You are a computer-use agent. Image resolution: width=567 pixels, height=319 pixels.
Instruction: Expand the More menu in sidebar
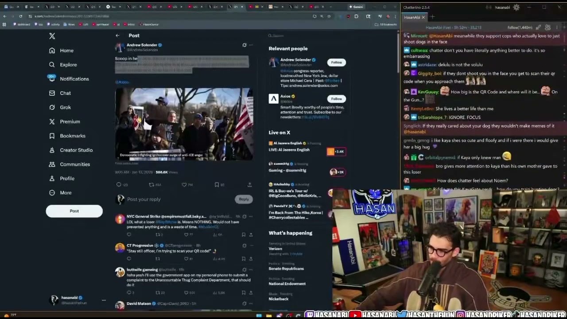[60, 193]
